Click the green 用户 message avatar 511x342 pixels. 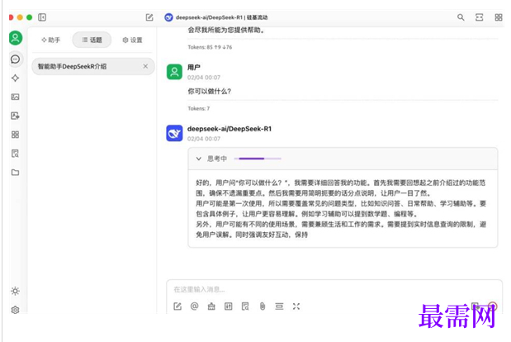(174, 72)
